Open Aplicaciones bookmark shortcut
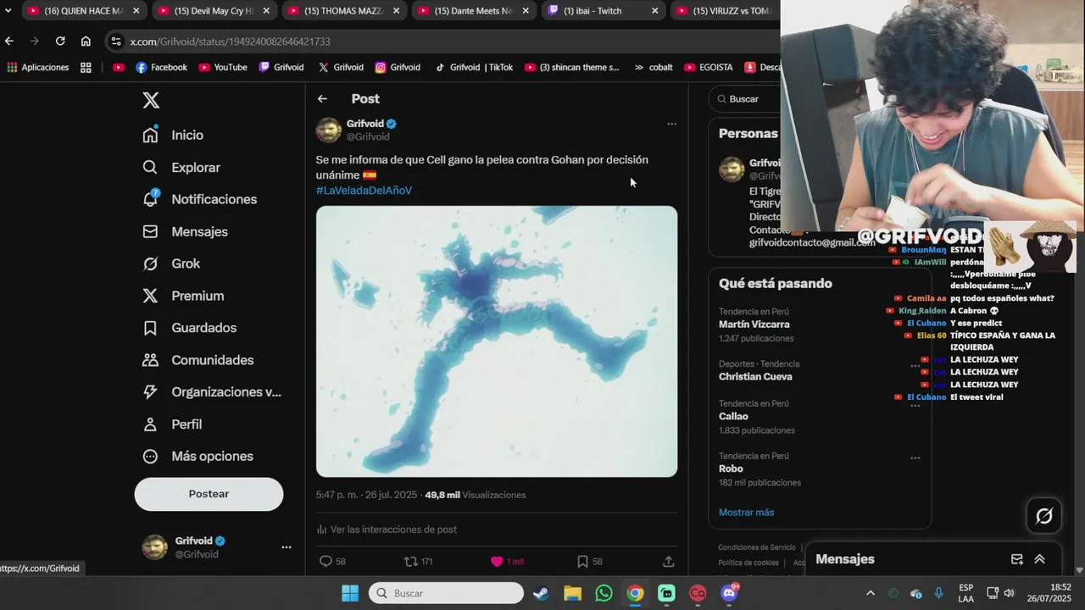This screenshot has height=610, width=1085. (x=38, y=67)
